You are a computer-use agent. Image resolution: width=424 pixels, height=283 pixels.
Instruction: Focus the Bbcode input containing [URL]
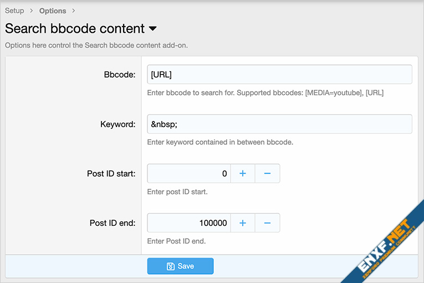click(279, 74)
